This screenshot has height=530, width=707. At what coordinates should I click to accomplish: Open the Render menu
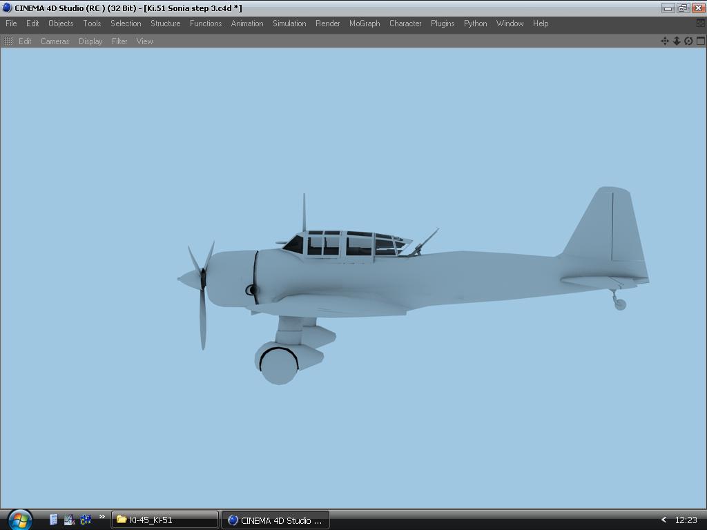[327, 23]
